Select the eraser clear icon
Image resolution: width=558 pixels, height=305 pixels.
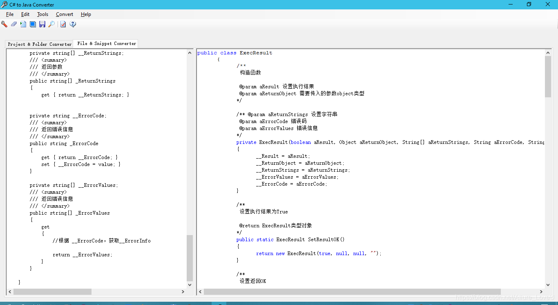[13, 24]
